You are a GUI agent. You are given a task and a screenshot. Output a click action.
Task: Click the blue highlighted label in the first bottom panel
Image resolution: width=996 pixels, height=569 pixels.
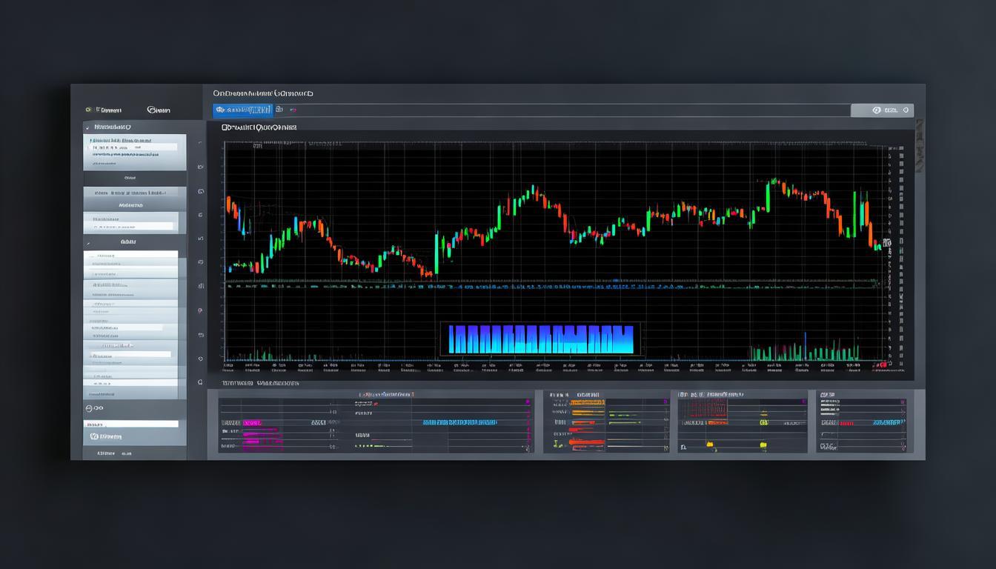pos(459,422)
